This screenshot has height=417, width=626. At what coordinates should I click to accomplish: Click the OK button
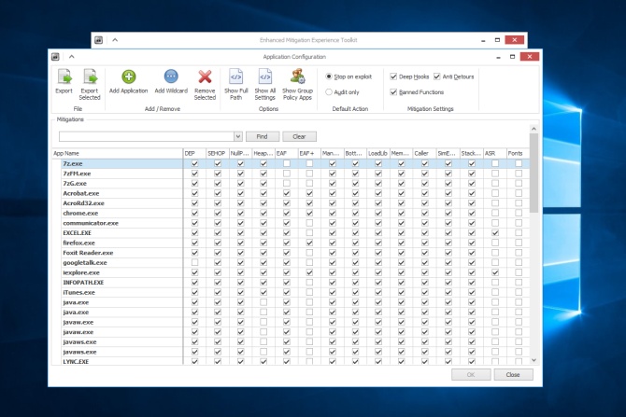(471, 375)
